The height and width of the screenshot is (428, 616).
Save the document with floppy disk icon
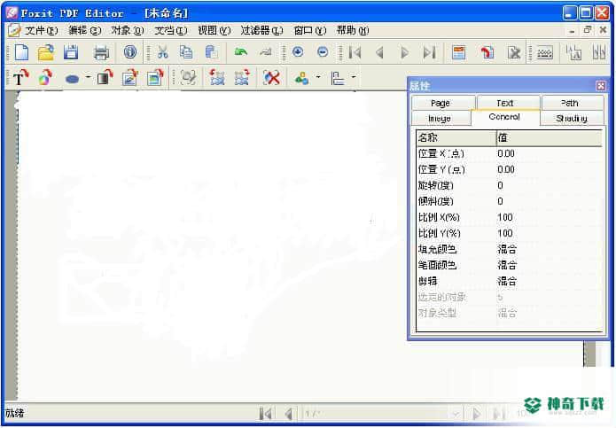71,52
